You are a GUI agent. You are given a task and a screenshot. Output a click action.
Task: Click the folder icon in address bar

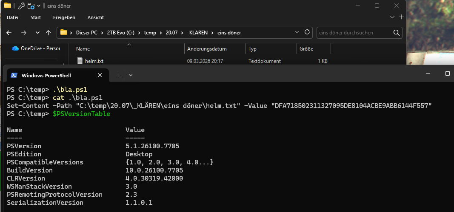click(64, 32)
